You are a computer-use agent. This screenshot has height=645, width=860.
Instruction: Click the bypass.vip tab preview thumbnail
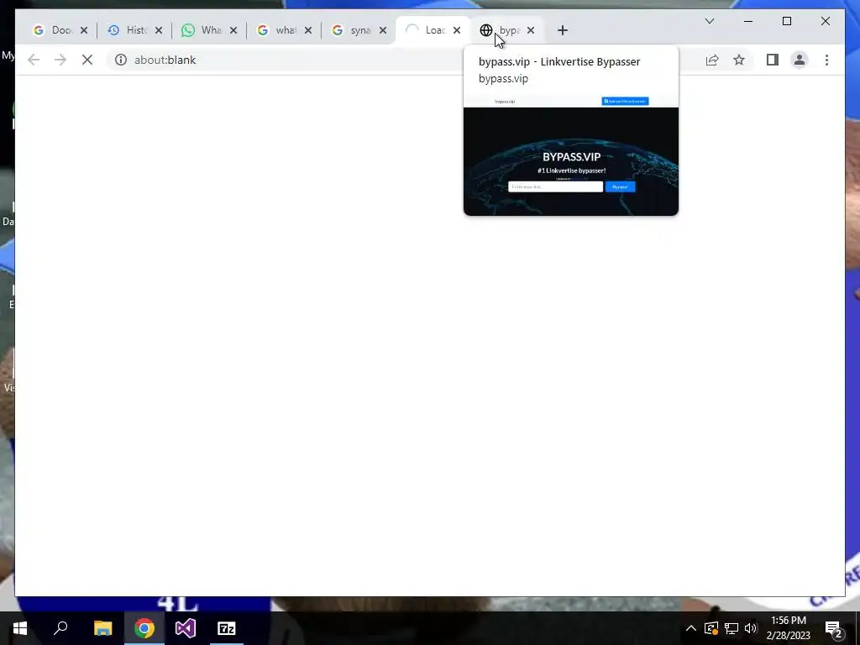coord(571,155)
